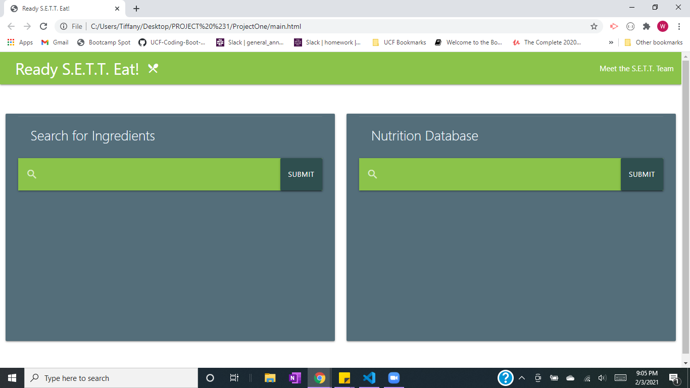Viewport: 690px width, 388px height.
Task: Click the battery icon in system tray
Action: click(x=554, y=378)
